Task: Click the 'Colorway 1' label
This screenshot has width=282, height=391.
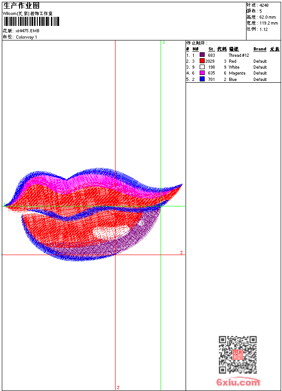Action: [x=26, y=37]
